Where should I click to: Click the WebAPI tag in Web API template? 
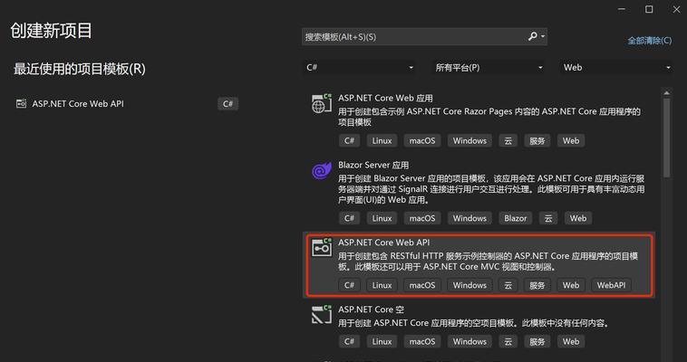[611, 285]
